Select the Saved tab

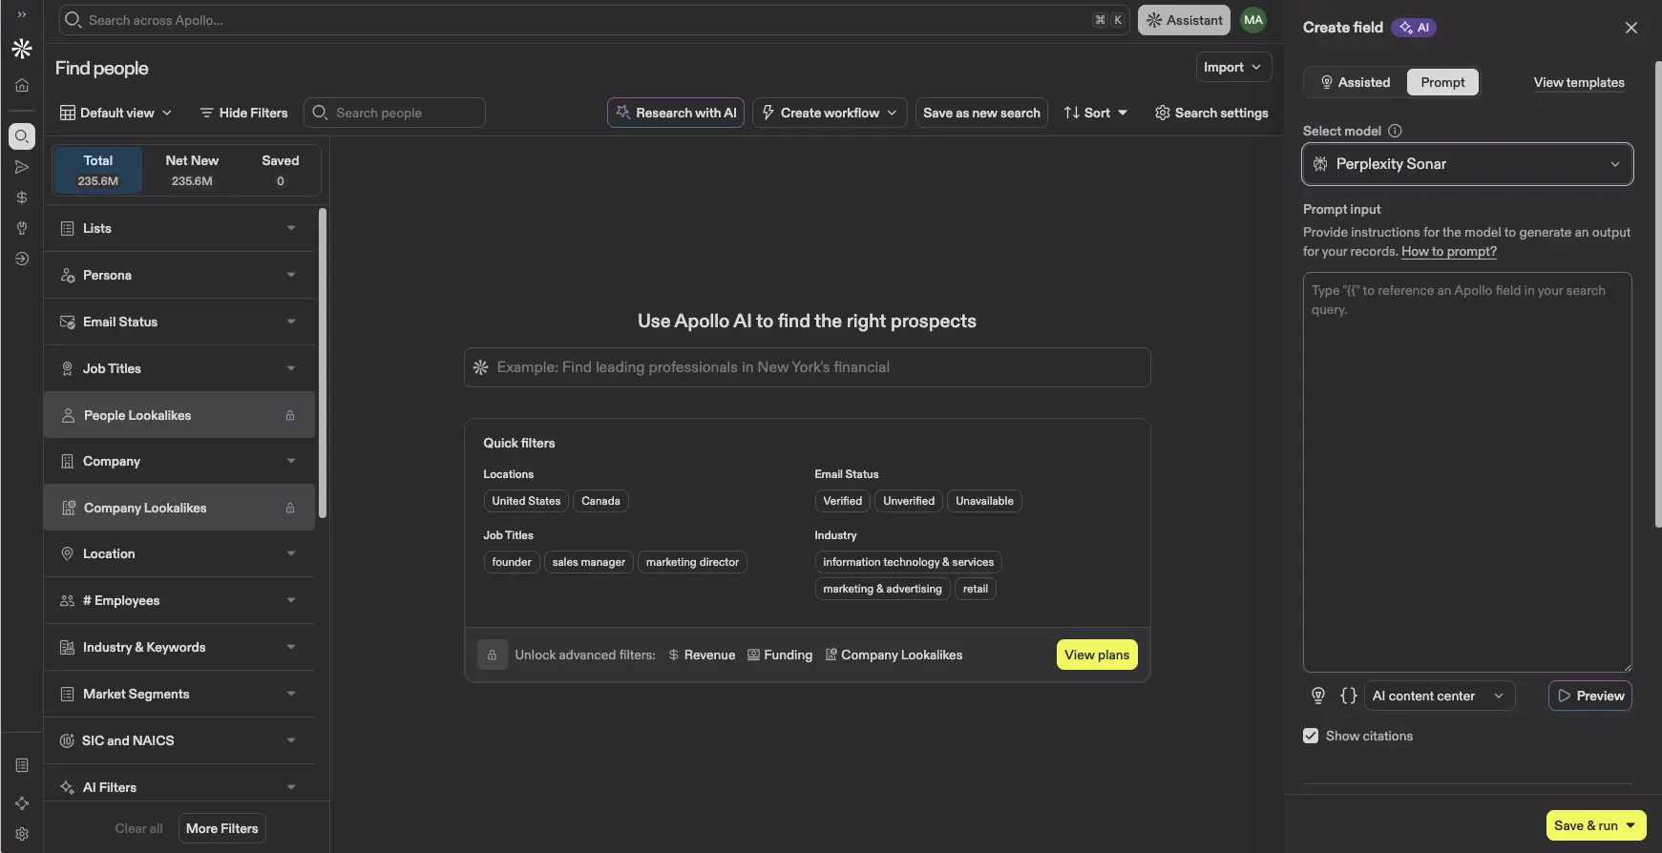[x=281, y=170]
